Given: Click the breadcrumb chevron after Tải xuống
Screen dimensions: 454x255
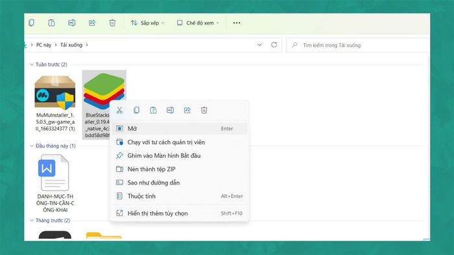Looking at the screenshot, I should pyautogui.click(x=87, y=45).
